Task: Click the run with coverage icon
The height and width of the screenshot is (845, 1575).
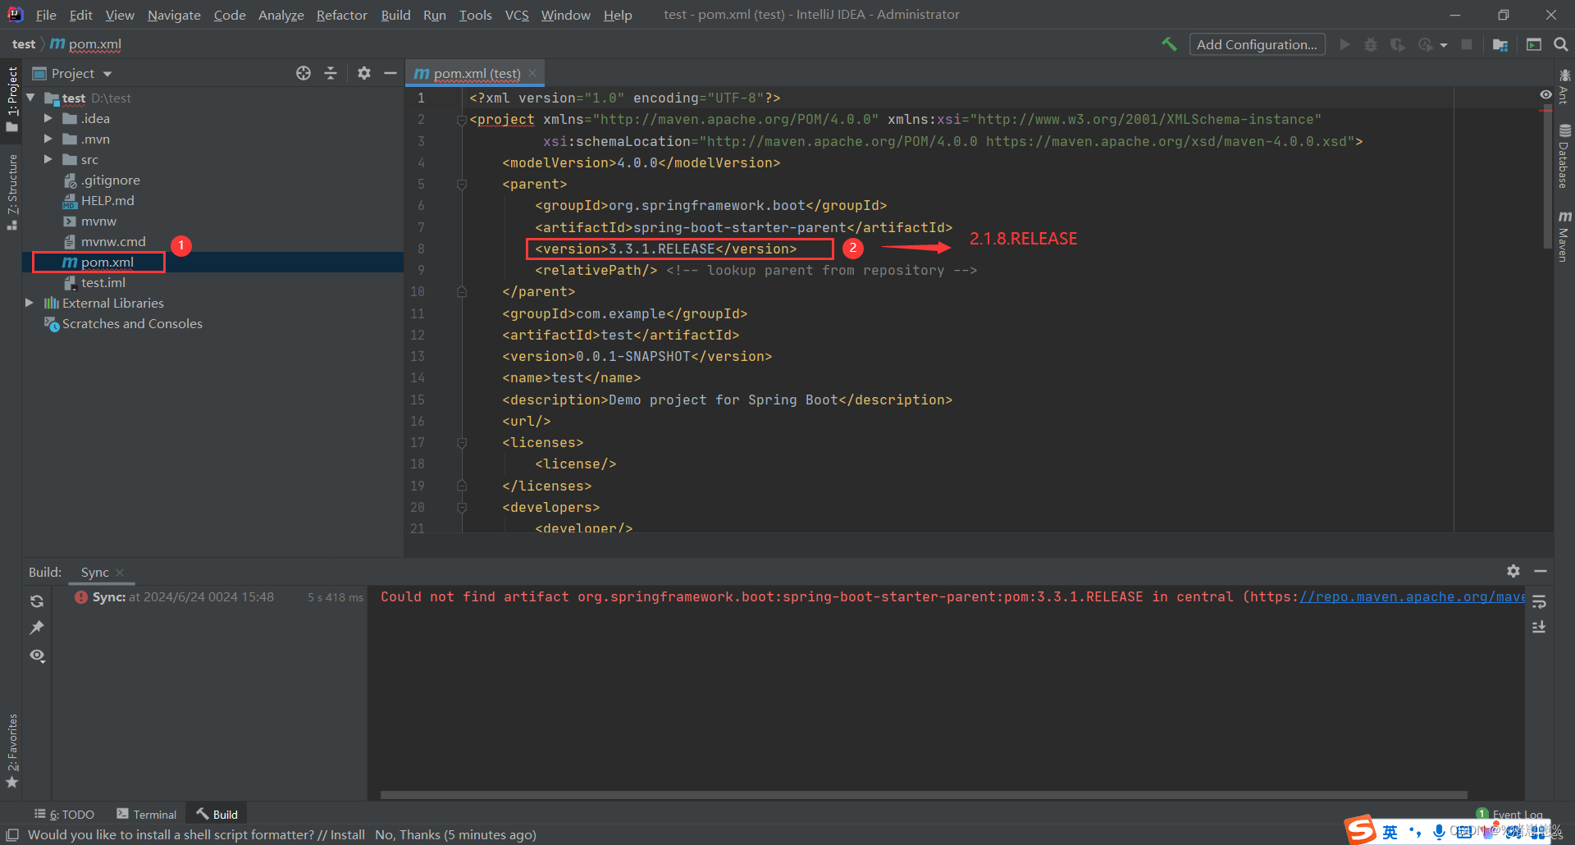Action: 1398,44
